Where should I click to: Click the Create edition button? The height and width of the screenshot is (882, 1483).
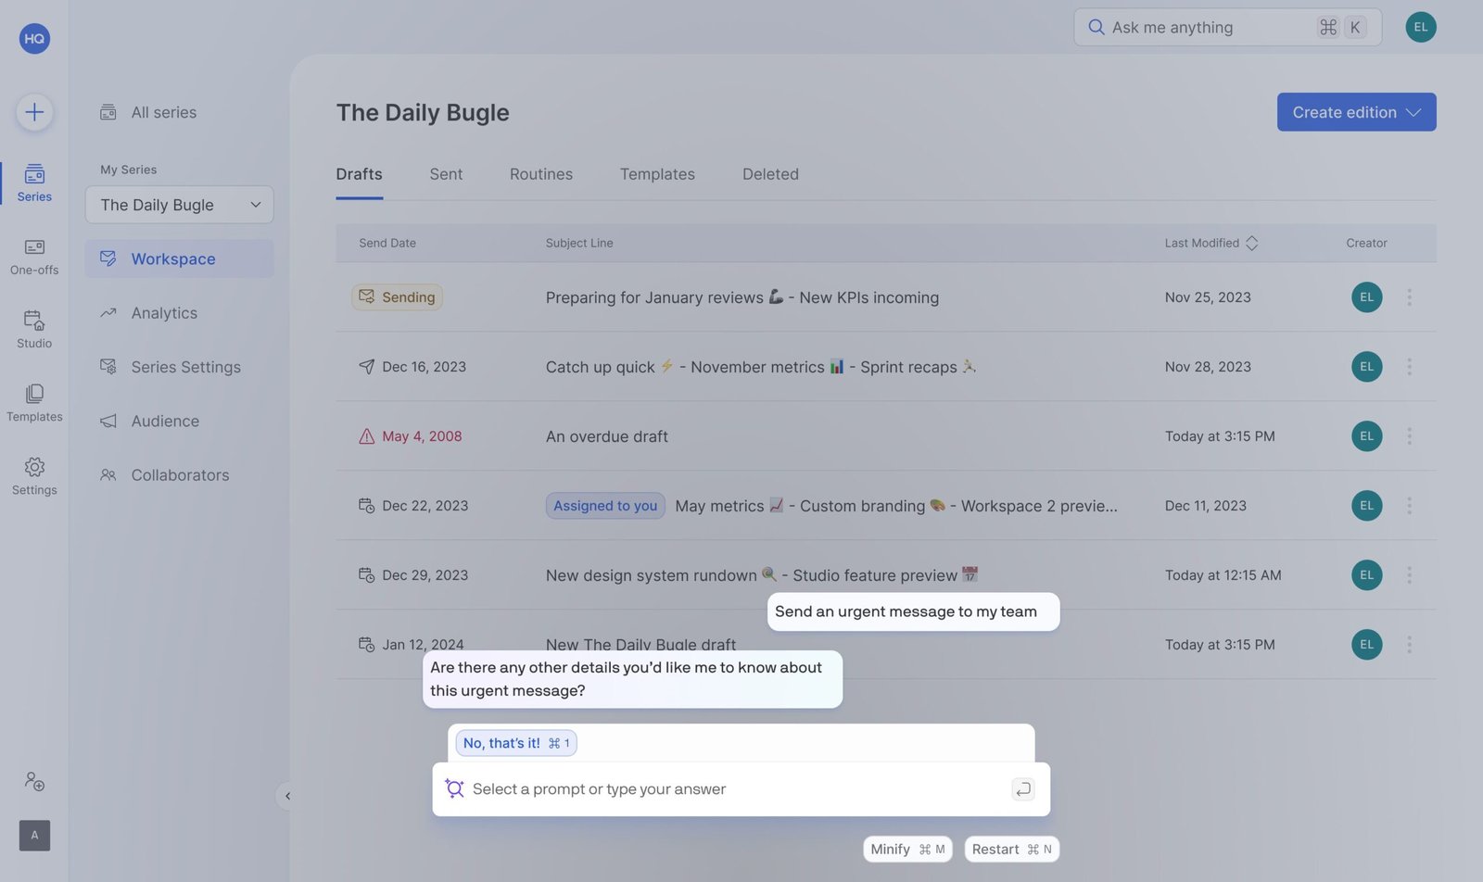point(1356,112)
